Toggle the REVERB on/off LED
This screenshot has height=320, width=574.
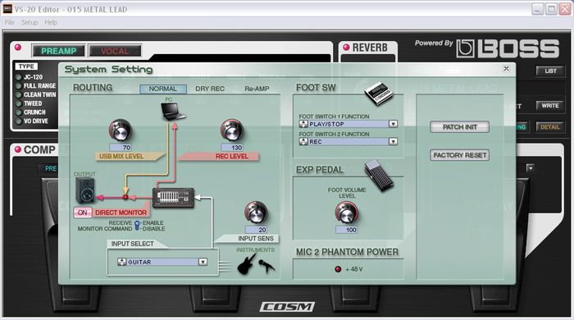click(x=346, y=48)
